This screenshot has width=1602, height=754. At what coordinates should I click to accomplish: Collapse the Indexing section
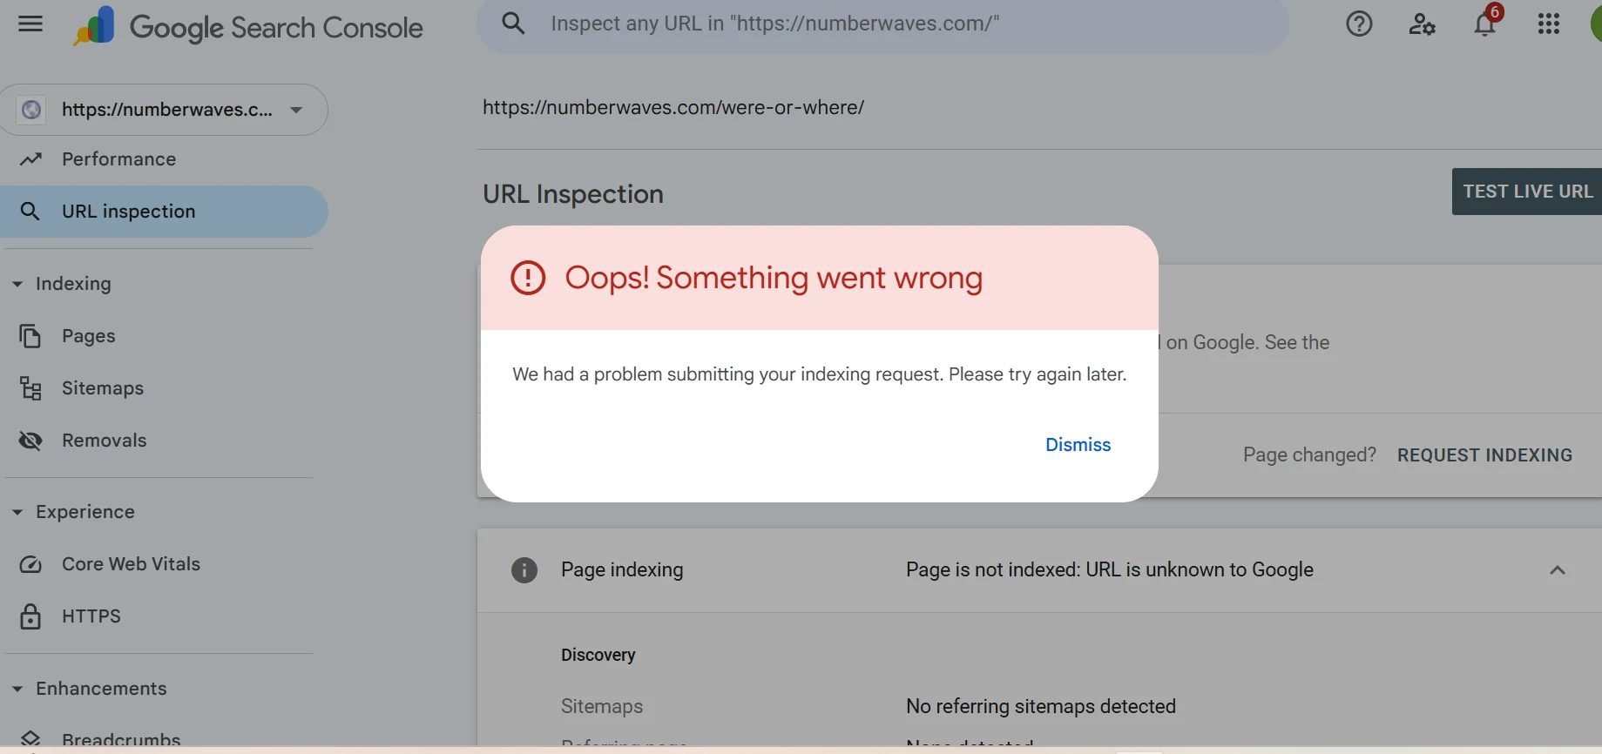click(x=17, y=284)
